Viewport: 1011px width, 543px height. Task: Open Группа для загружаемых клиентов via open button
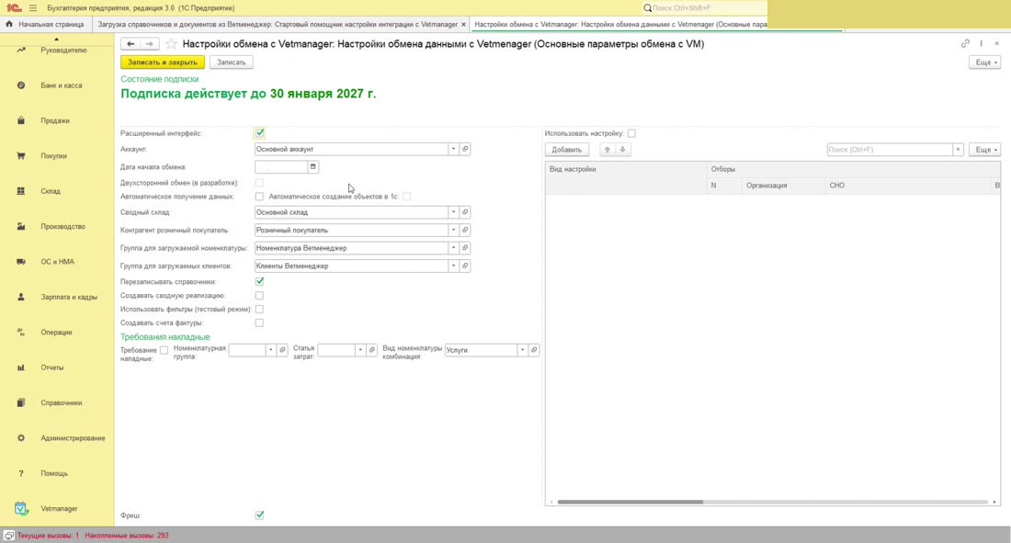click(465, 266)
